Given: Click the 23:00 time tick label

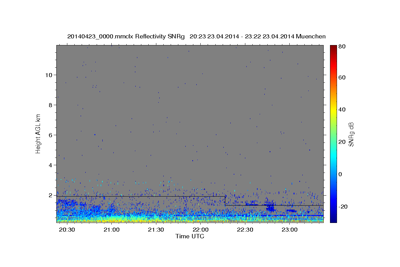Looking at the screenshot, I should 290,230.
